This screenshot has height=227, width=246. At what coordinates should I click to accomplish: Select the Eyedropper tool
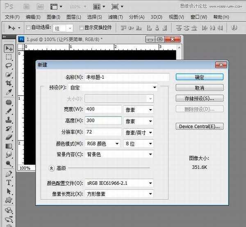(9, 92)
